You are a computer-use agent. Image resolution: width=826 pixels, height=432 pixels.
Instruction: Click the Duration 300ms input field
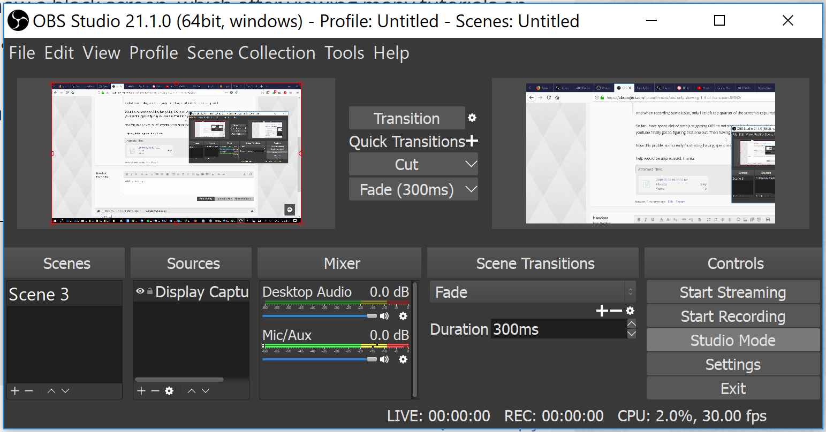tap(558, 329)
